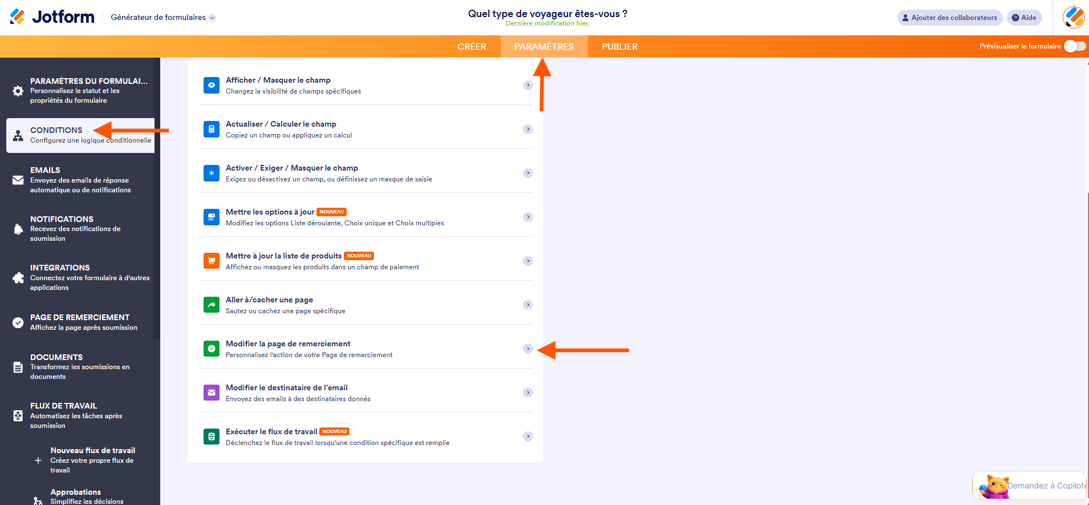Go to the PUBLIER tab

click(620, 47)
